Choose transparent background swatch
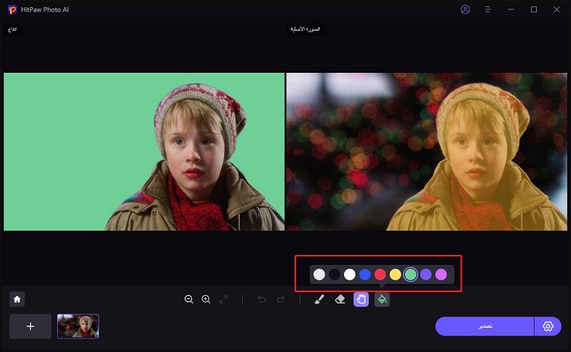 pyautogui.click(x=319, y=274)
